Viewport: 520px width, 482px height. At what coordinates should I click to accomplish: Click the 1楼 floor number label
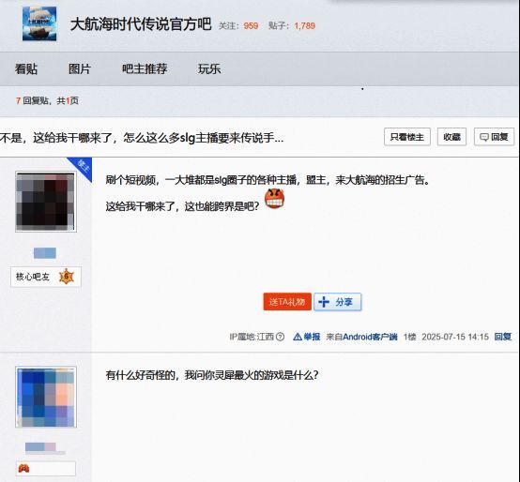(x=409, y=337)
